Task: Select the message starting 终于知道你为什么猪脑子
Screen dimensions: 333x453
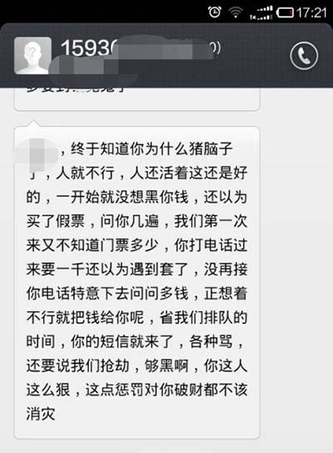Action: (x=137, y=282)
